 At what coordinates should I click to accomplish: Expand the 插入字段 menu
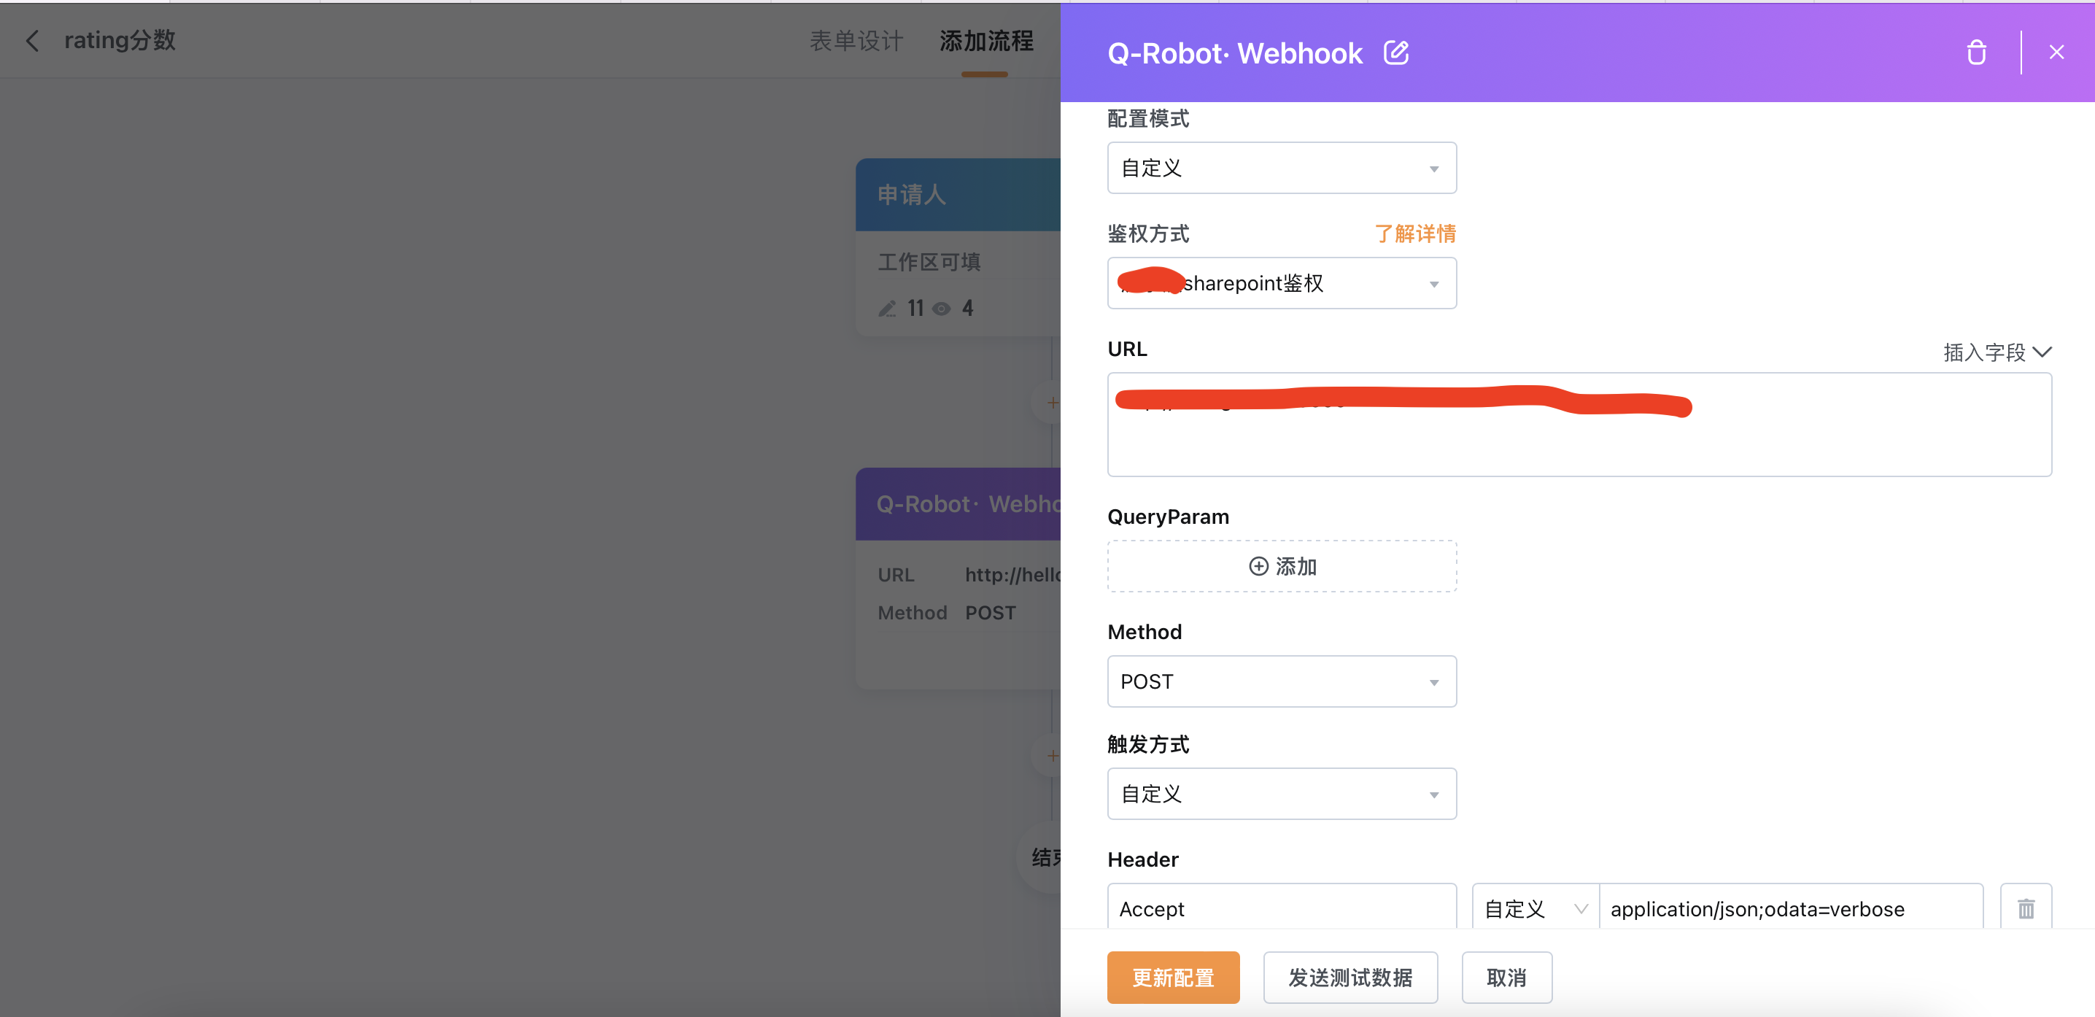tap(1997, 352)
